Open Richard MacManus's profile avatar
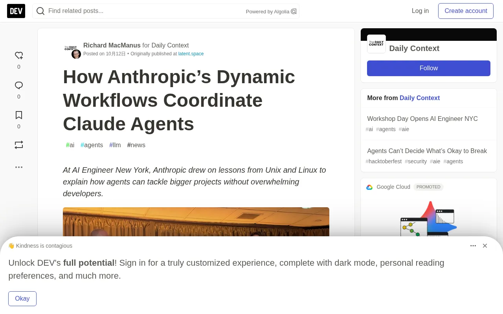 (x=76, y=54)
